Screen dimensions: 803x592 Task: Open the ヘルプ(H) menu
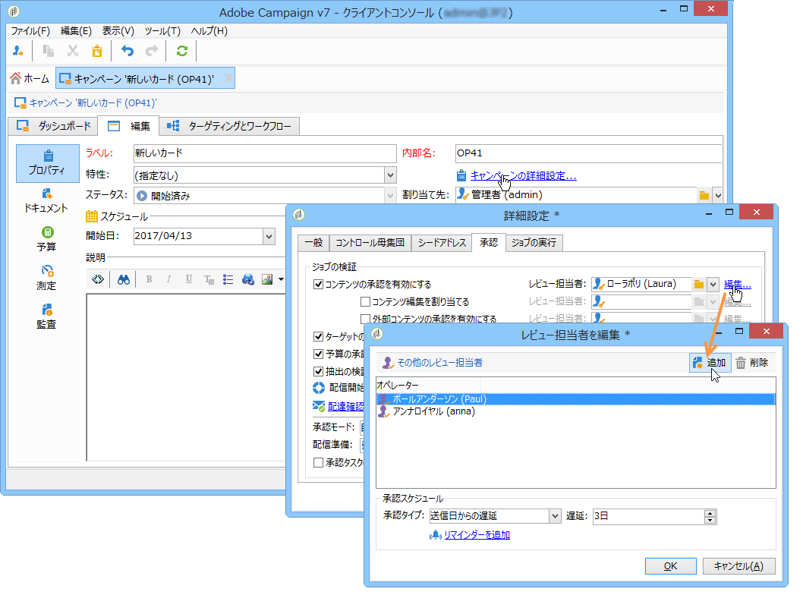pyautogui.click(x=209, y=30)
